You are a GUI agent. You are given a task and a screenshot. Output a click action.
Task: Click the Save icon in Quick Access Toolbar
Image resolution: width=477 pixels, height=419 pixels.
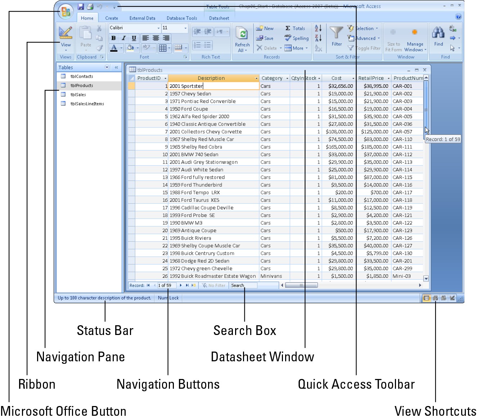coord(81,6)
